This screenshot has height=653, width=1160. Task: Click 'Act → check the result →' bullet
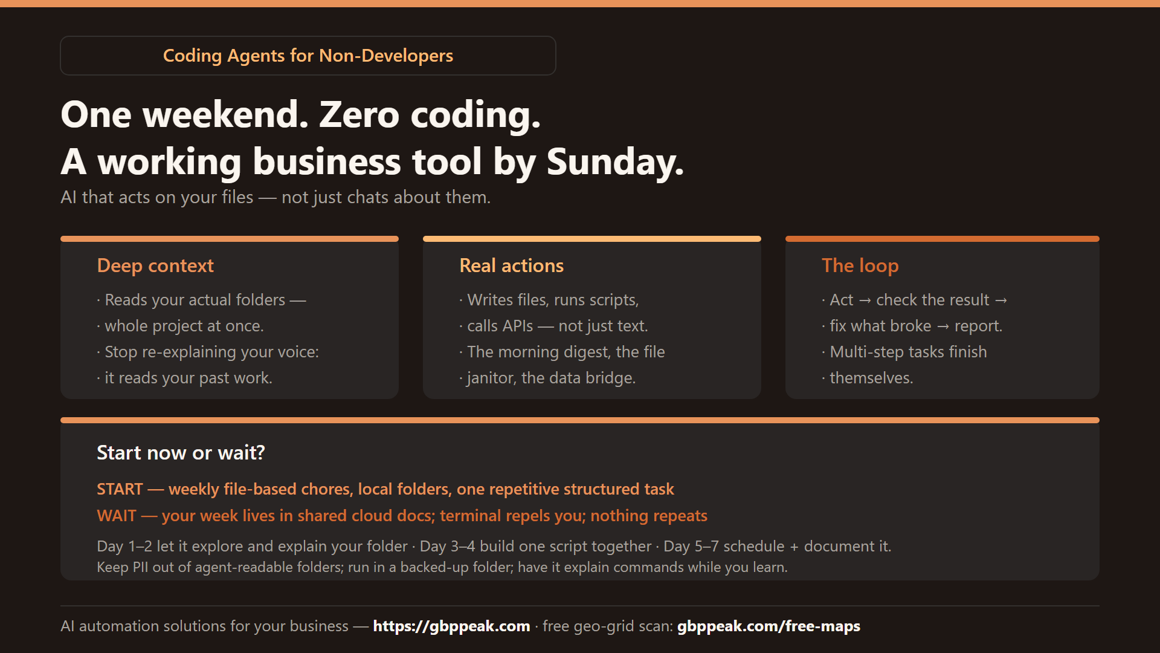[x=915, y=300]
